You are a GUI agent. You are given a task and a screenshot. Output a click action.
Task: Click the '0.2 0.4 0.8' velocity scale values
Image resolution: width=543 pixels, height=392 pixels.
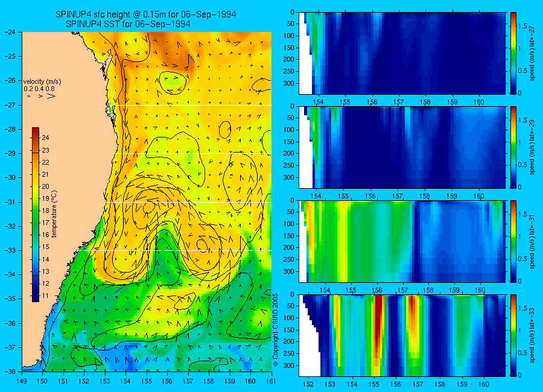[39, 89]
